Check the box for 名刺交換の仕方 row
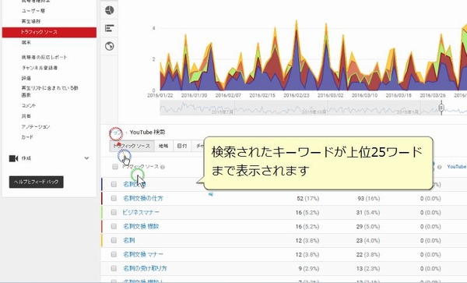The image size is (467, 283). [x=114, y=198]
